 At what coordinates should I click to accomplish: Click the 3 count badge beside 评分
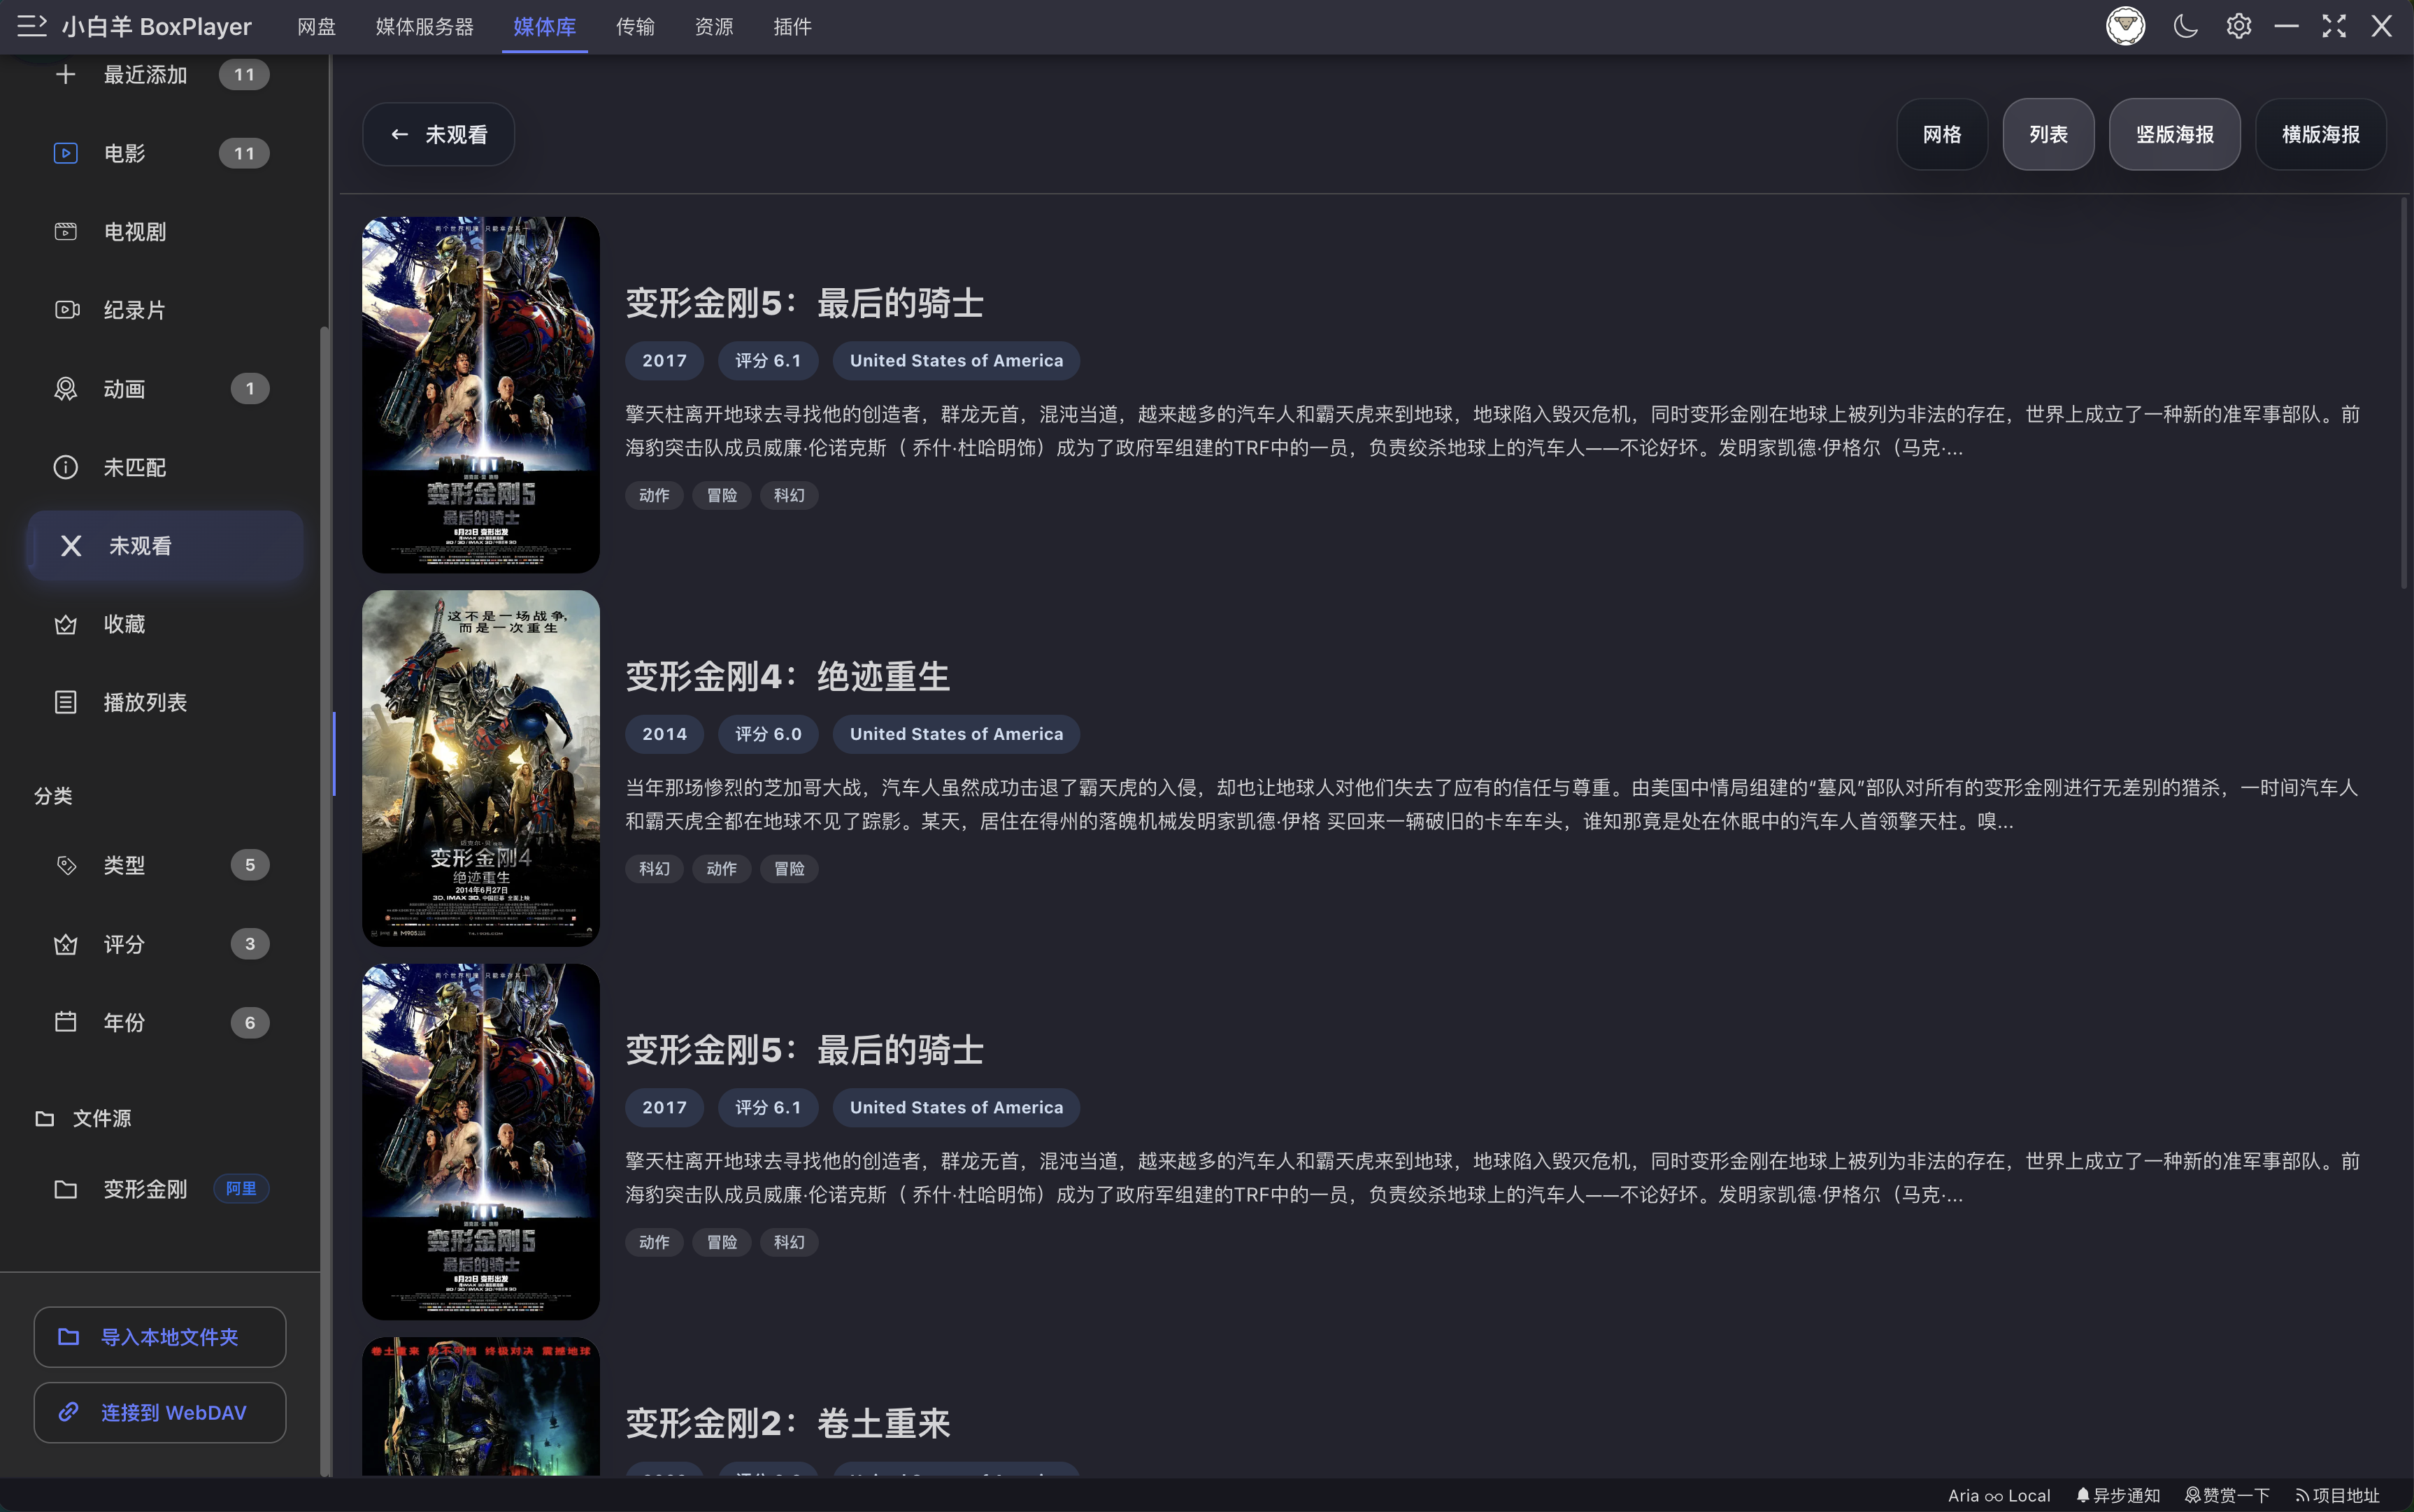tap(250, 944)
